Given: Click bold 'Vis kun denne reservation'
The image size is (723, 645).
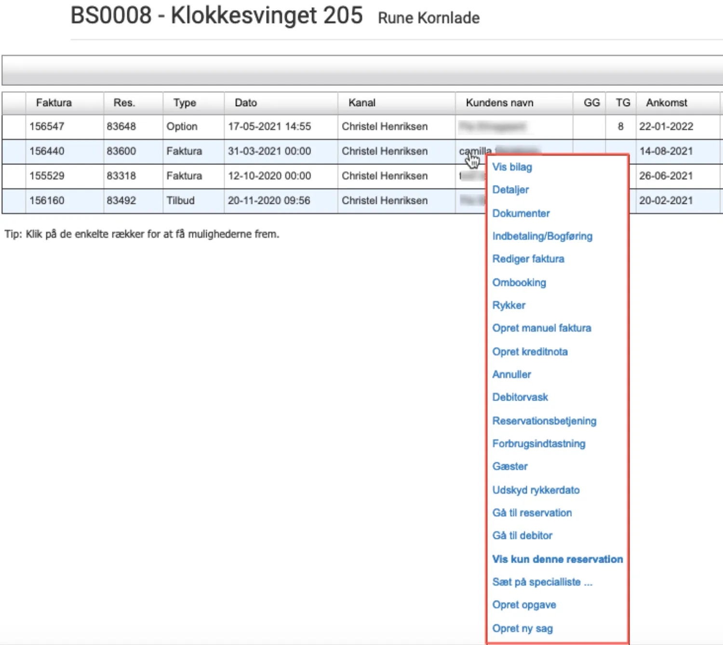Looking at the screenshot, I should (557, 559).
